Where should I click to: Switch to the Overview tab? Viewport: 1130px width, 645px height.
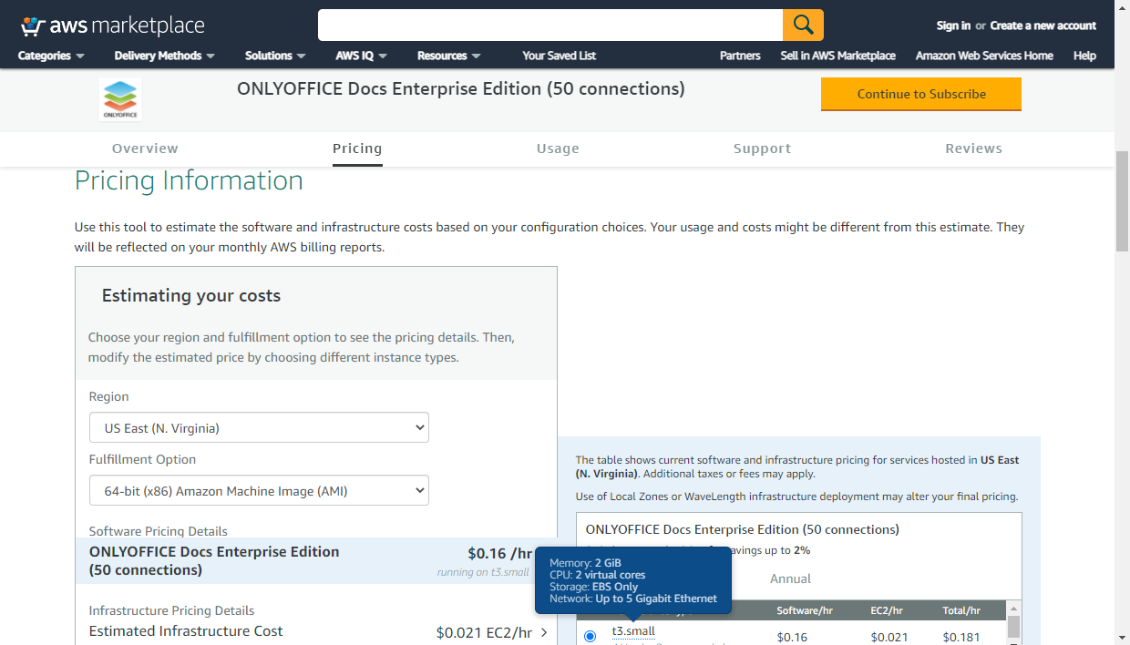[x=145, y=148]
